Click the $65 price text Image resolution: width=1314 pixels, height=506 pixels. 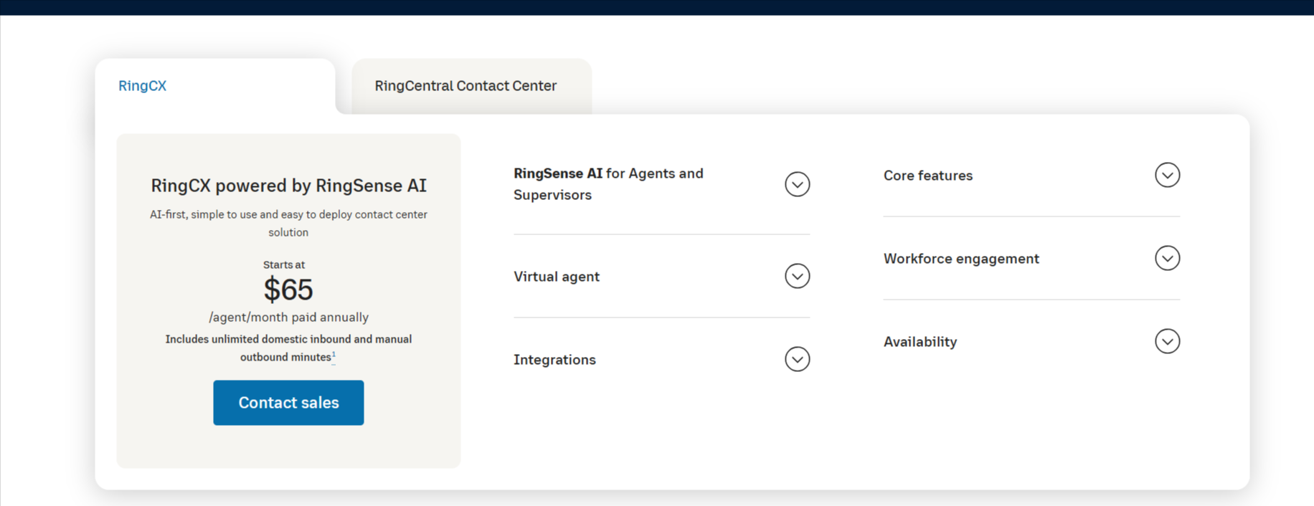pos(288,290)
